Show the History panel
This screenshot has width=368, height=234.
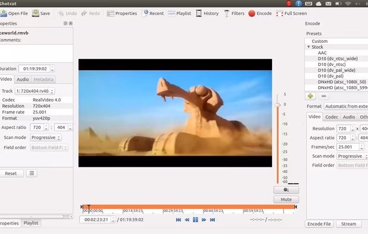tap(207, 13)
